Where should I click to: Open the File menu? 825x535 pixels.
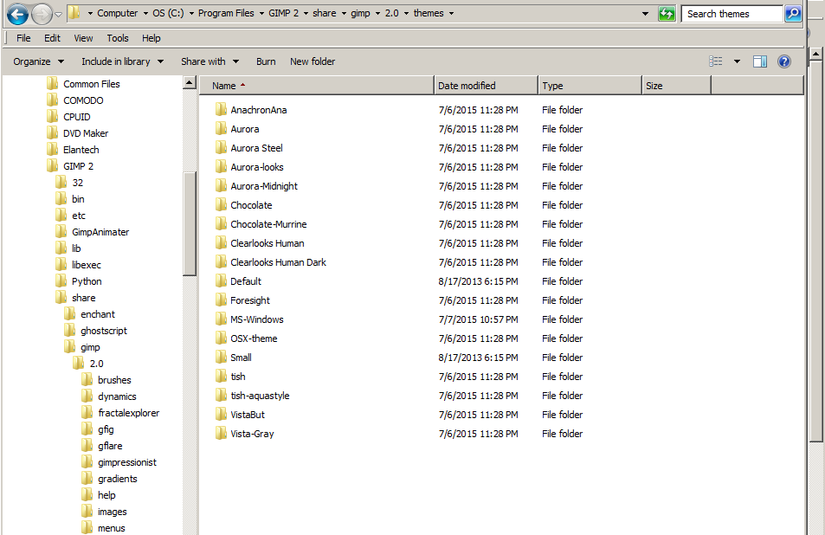(x=23, y=38)
